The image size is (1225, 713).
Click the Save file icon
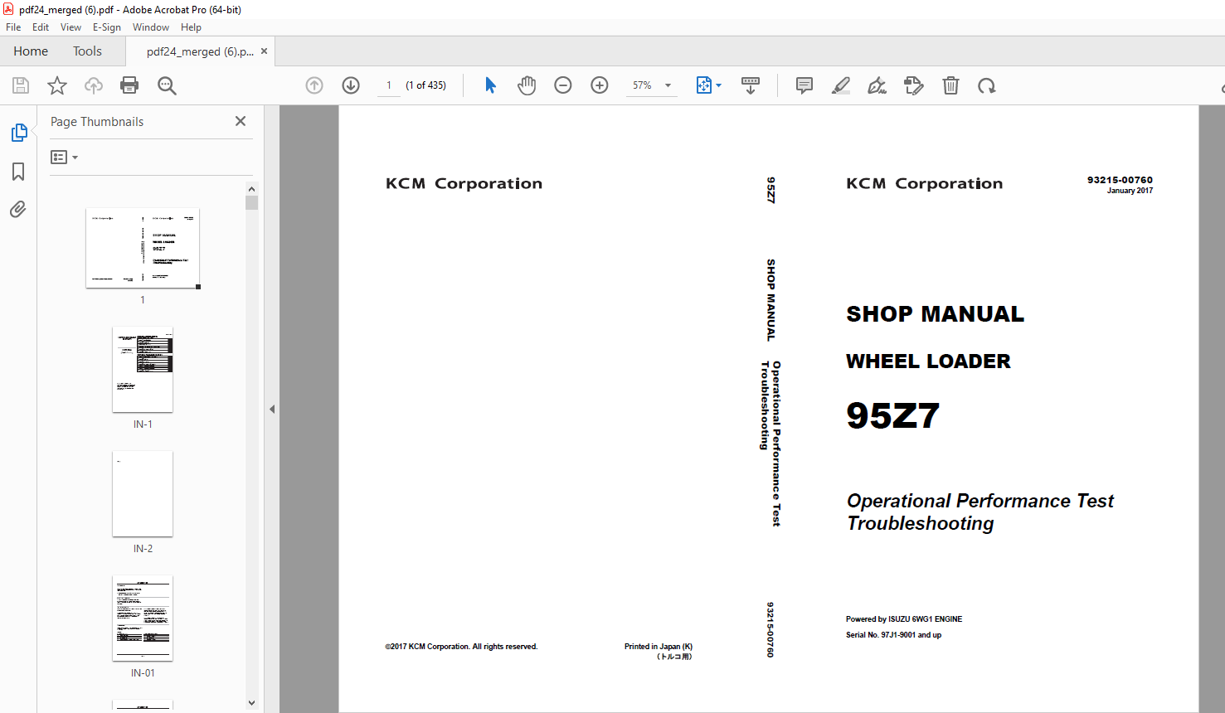(x=21, y=85)
